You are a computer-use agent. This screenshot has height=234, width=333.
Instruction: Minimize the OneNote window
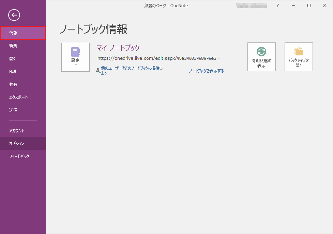click(x=293, y=5)
